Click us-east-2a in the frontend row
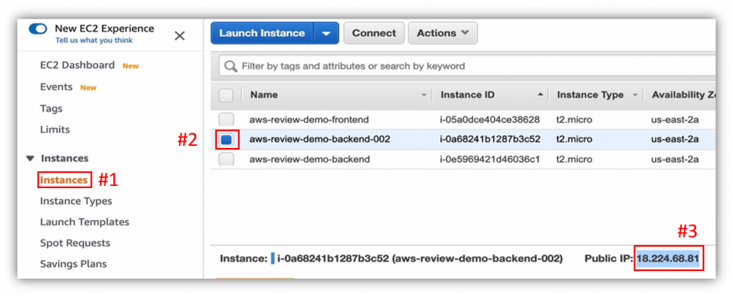733x296 pixels. 675,119
